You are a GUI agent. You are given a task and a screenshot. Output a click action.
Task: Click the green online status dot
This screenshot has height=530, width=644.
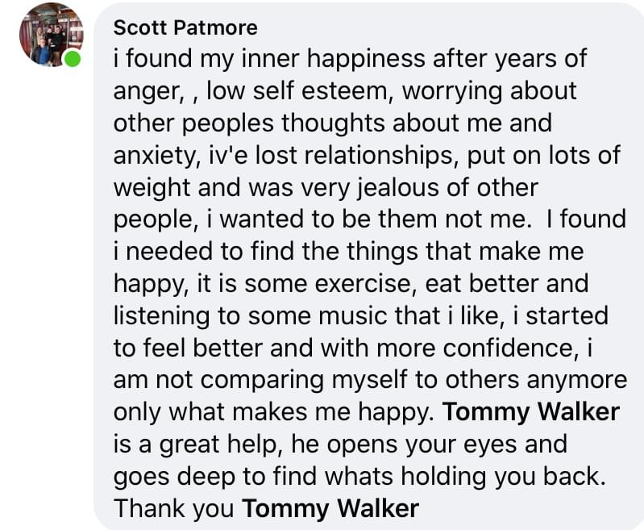pos(73,58)
